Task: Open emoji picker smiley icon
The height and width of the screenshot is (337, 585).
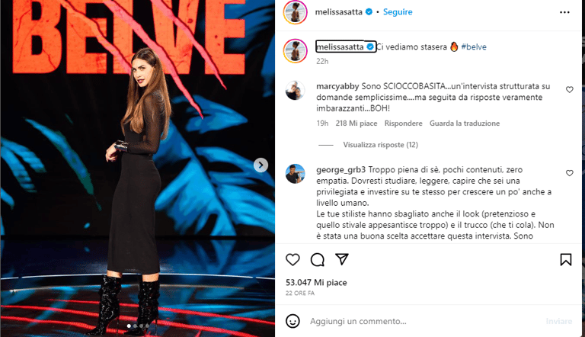Action: 292,321
